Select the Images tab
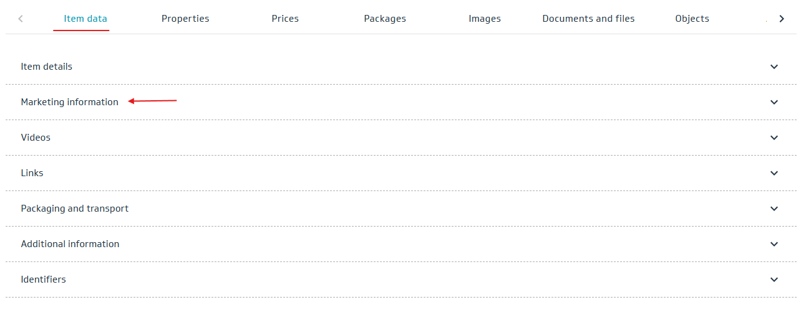Image resolution: width=806 pixels, height=310 pixels. (485, 19)
